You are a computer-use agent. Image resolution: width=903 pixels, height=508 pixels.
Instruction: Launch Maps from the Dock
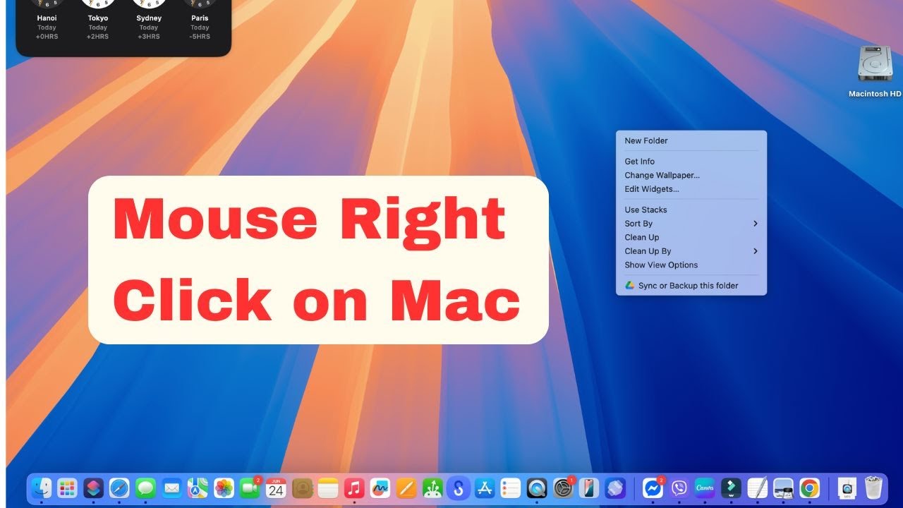pyautogui.click(x=198, y=488)
